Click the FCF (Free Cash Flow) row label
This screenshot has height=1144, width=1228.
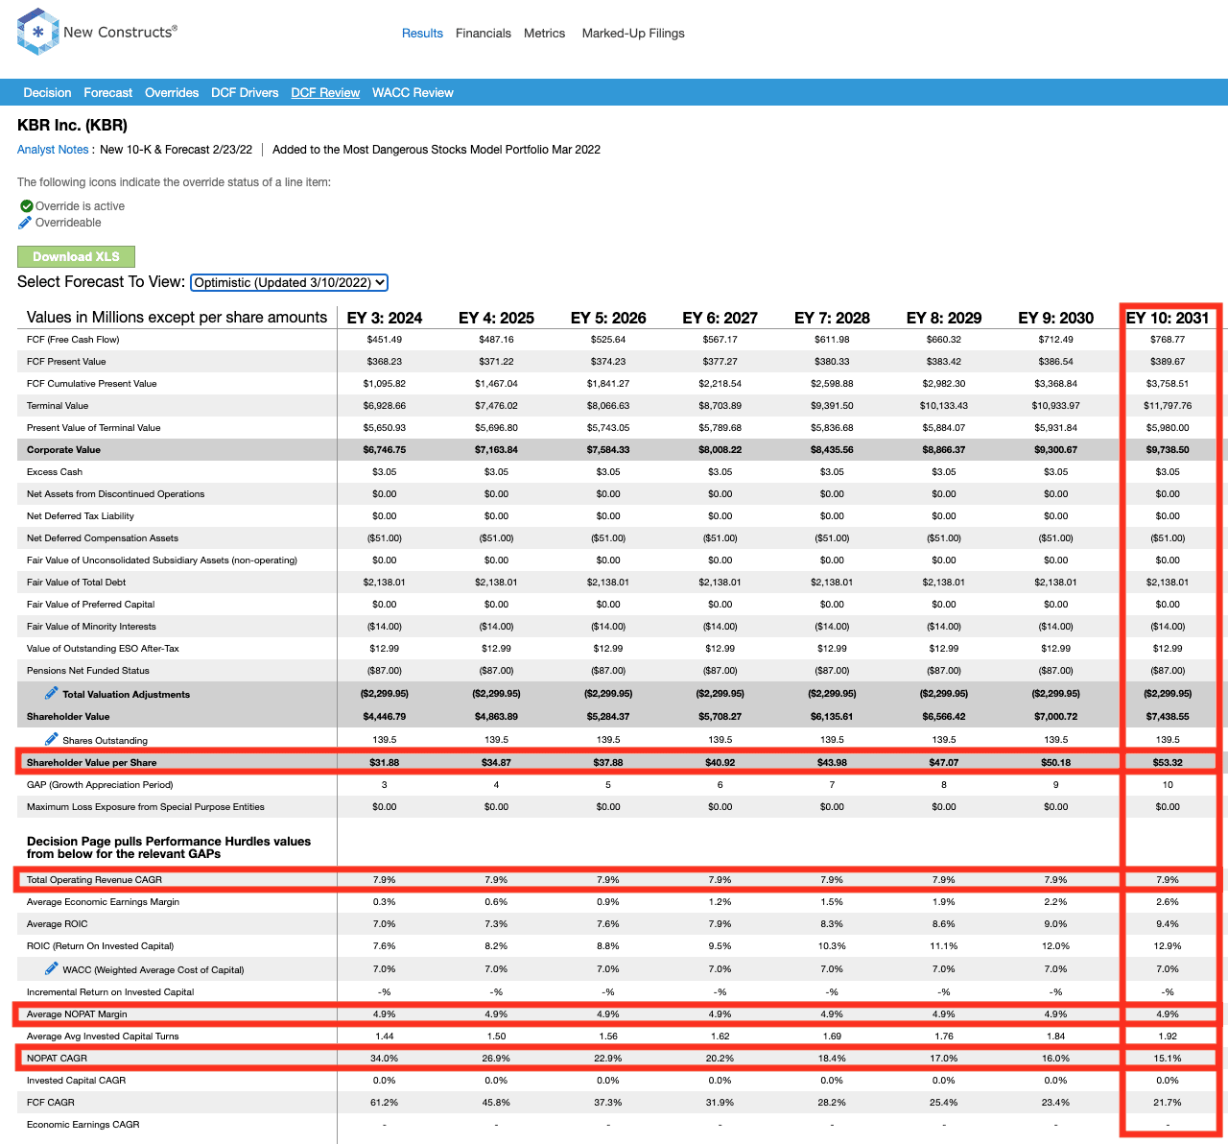click(x=73, y=340)
